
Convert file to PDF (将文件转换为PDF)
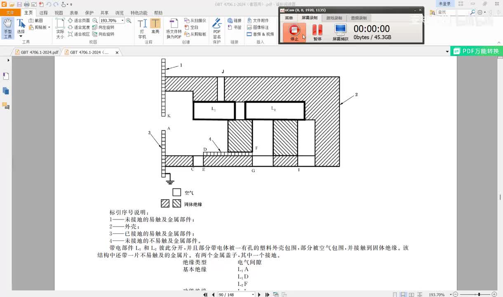(174, 28)
